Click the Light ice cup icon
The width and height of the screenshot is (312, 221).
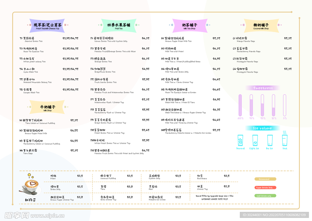click(255, 140)
